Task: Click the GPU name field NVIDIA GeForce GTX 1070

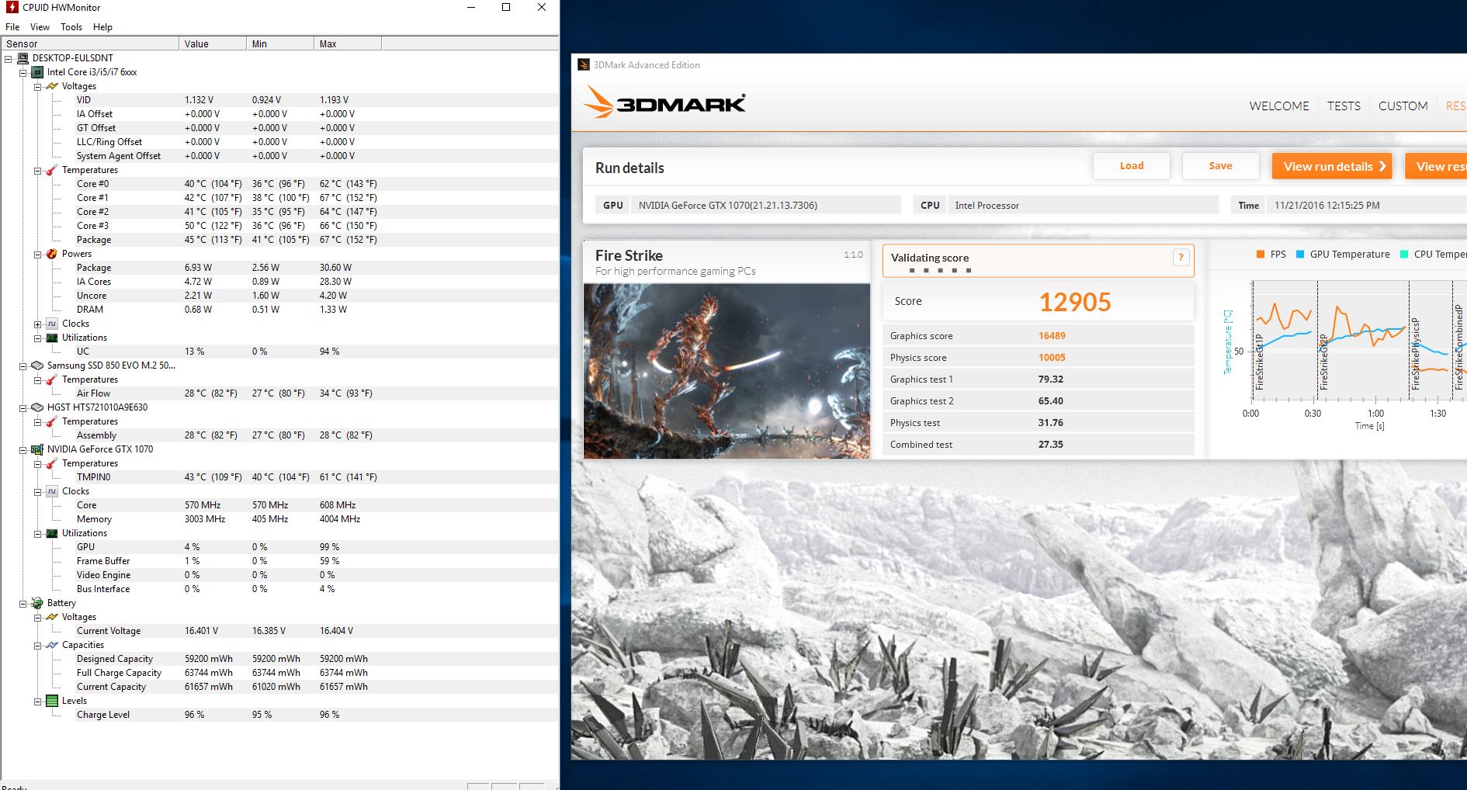Action: 765,206
